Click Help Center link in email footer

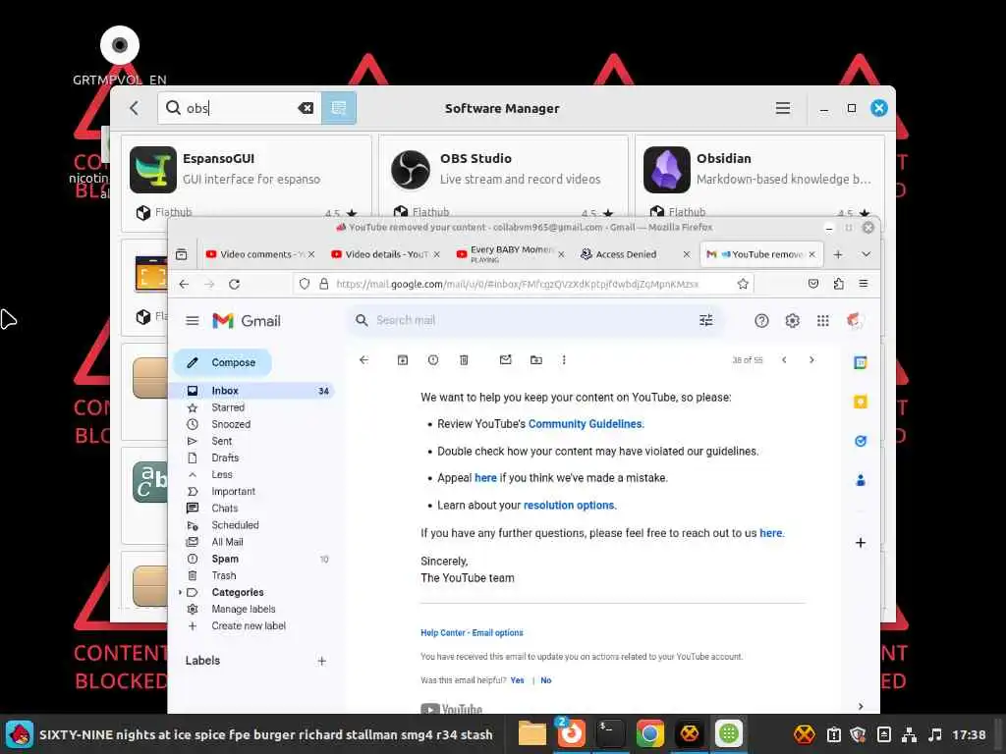click(x=441, y=633)
